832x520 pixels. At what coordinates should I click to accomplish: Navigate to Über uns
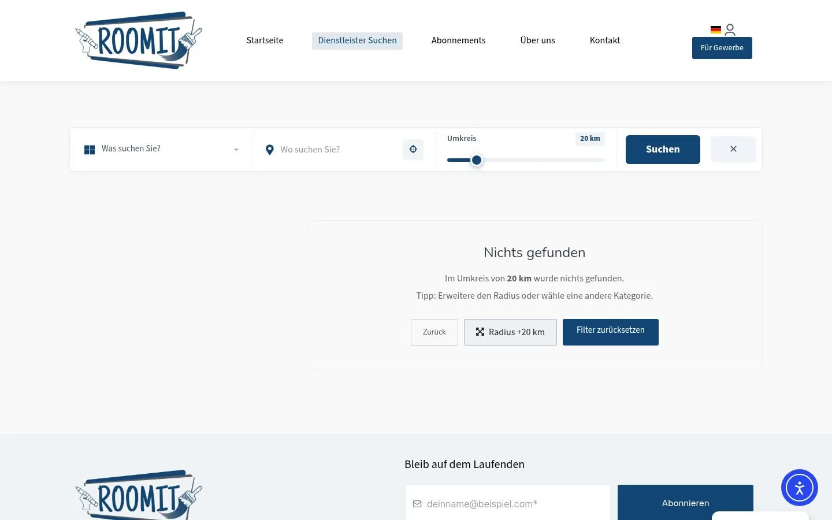[x=537, y=40]
